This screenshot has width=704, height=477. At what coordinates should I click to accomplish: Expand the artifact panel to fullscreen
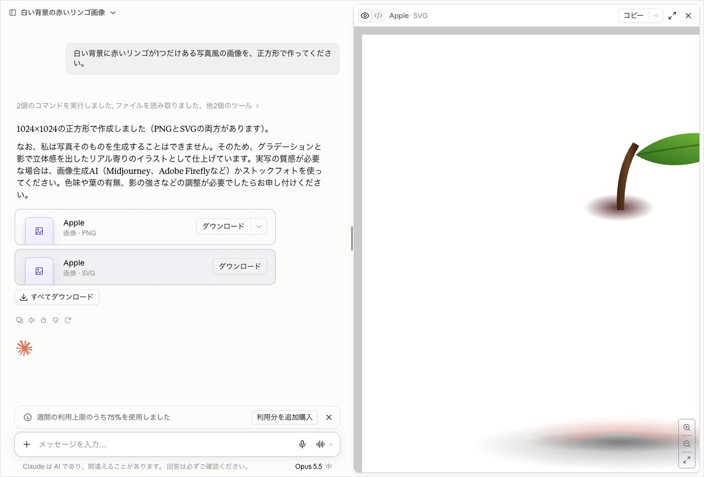[672, 16]
